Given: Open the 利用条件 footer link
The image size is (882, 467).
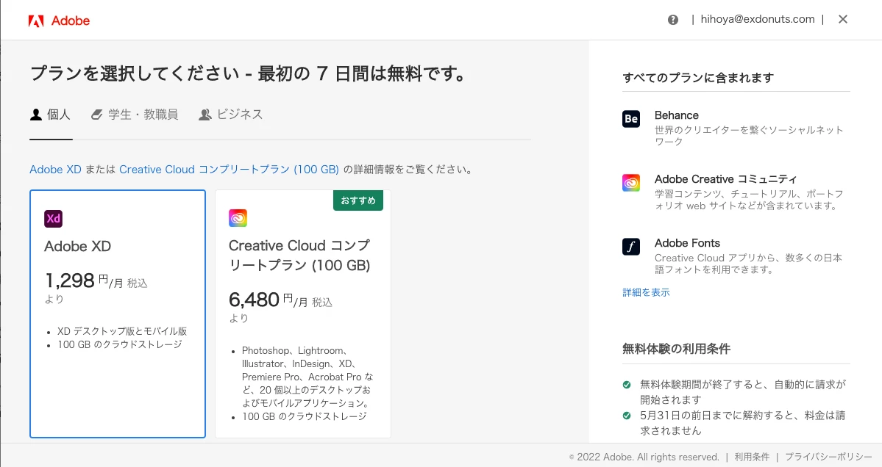Looking at the screenshot, I should pyautogui.click(x=752, y=457).
